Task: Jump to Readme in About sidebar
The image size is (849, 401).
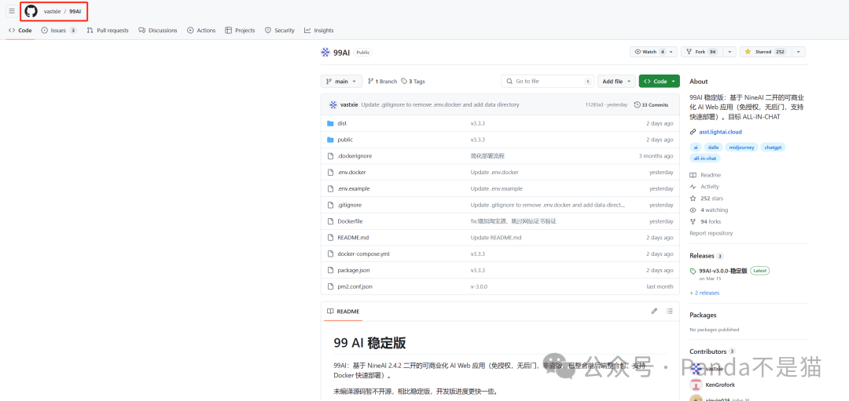Action: (x=705, y=175)
